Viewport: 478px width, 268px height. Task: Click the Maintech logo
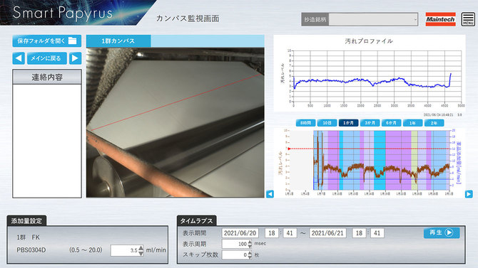(440, 19)
